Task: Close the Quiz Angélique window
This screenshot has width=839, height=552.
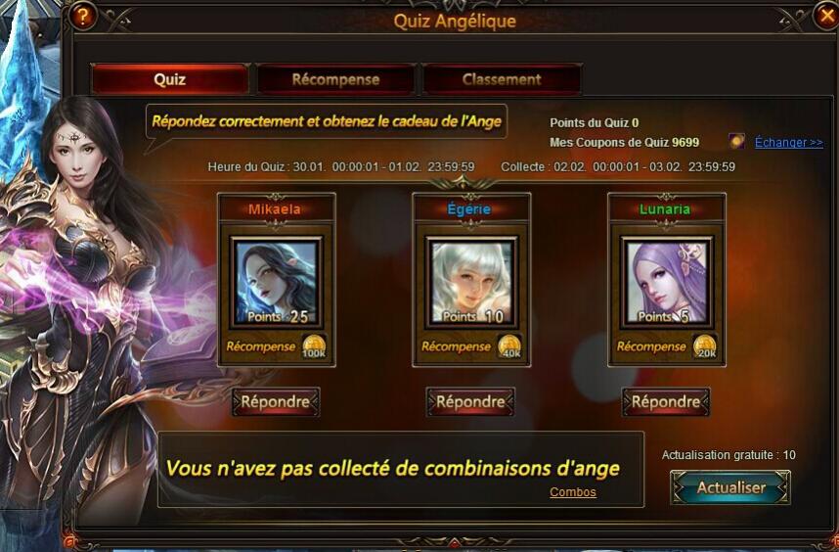Action: (x=825, y=16)
